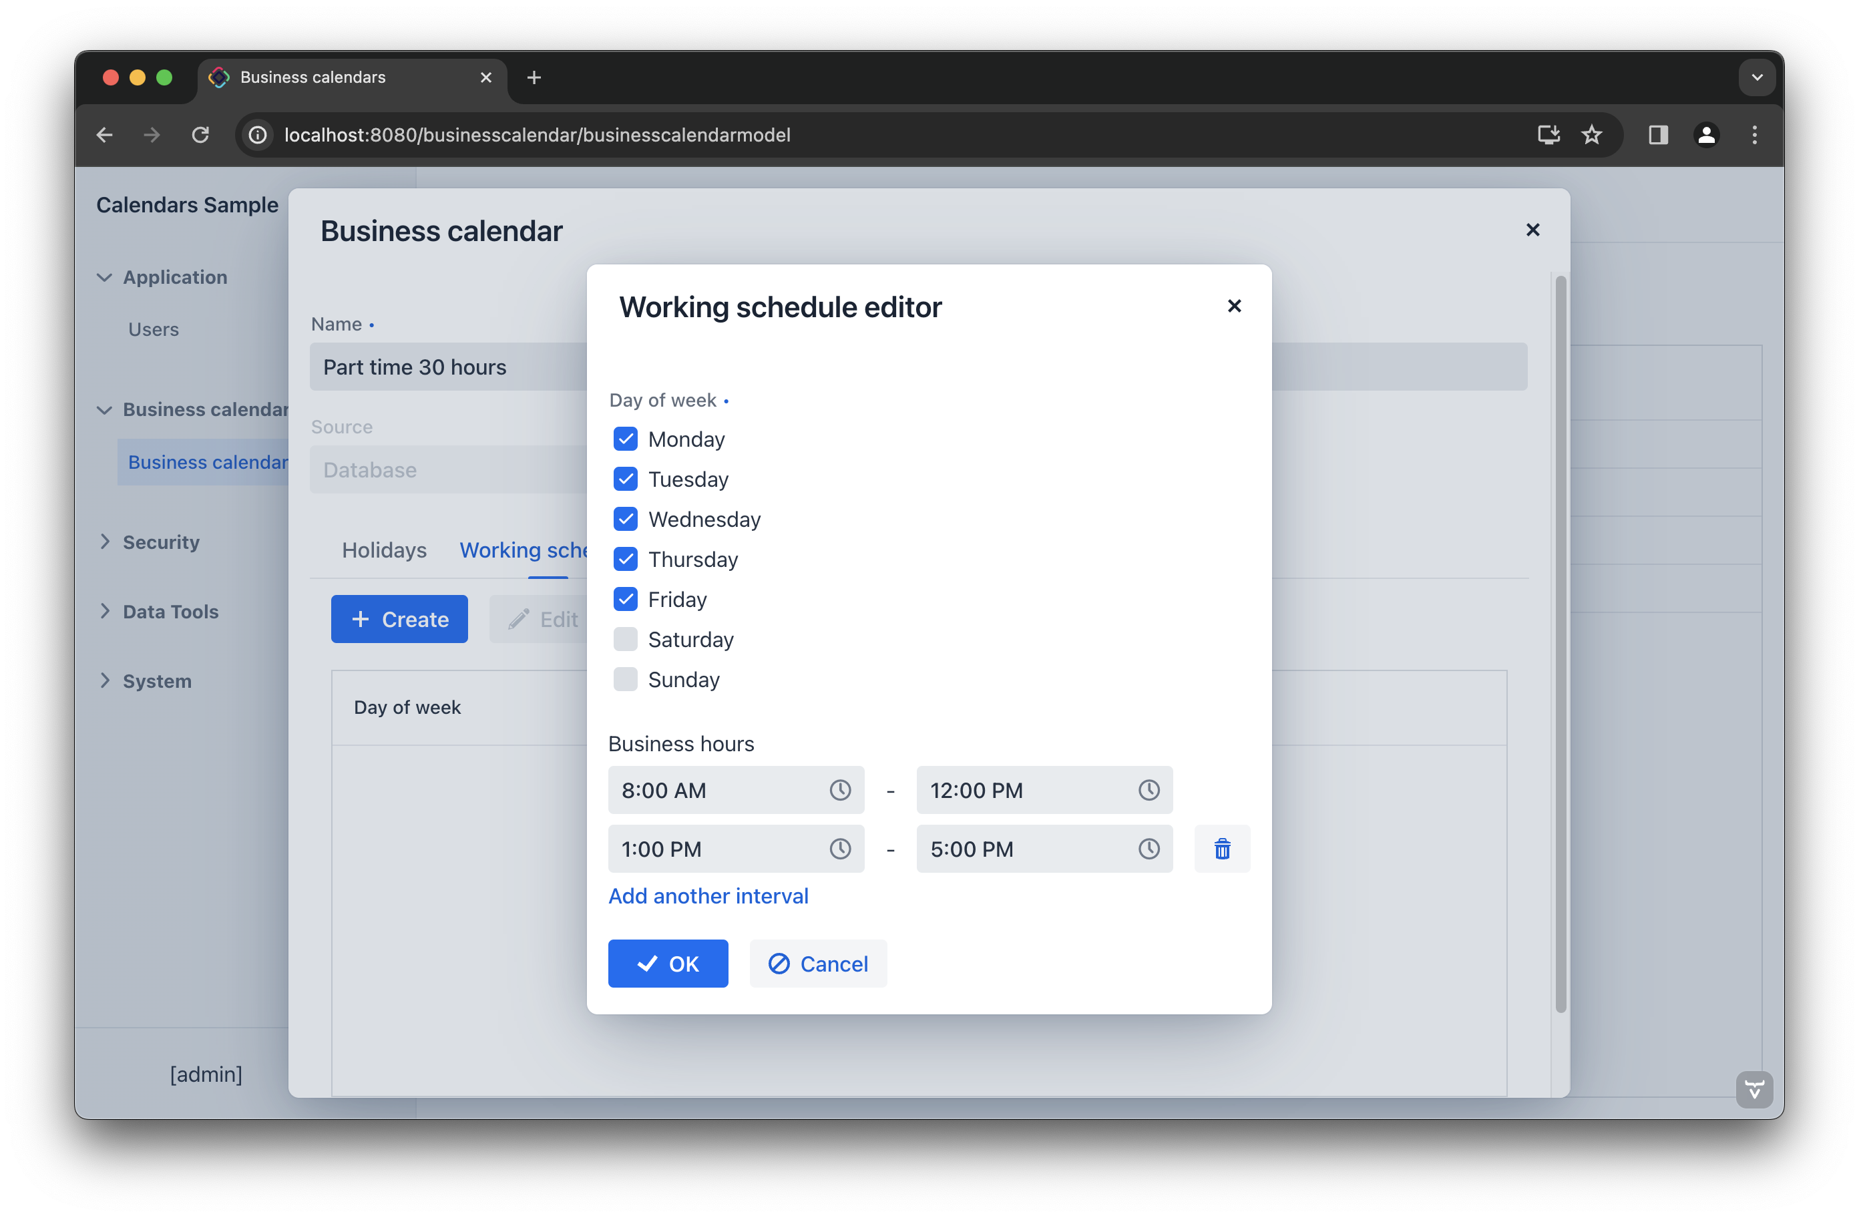Confirm the schedule with OK

tap(668, 964)
